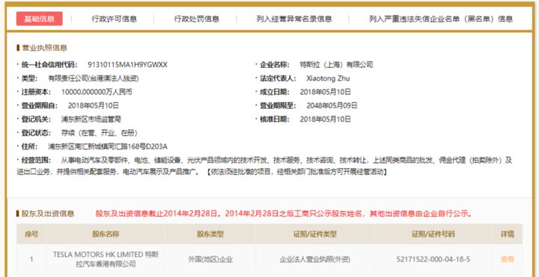This screenshot has height=277, width=539.
Task: Click the 营业期限至 value 2048年05月09日
Action: click(332, 105)
